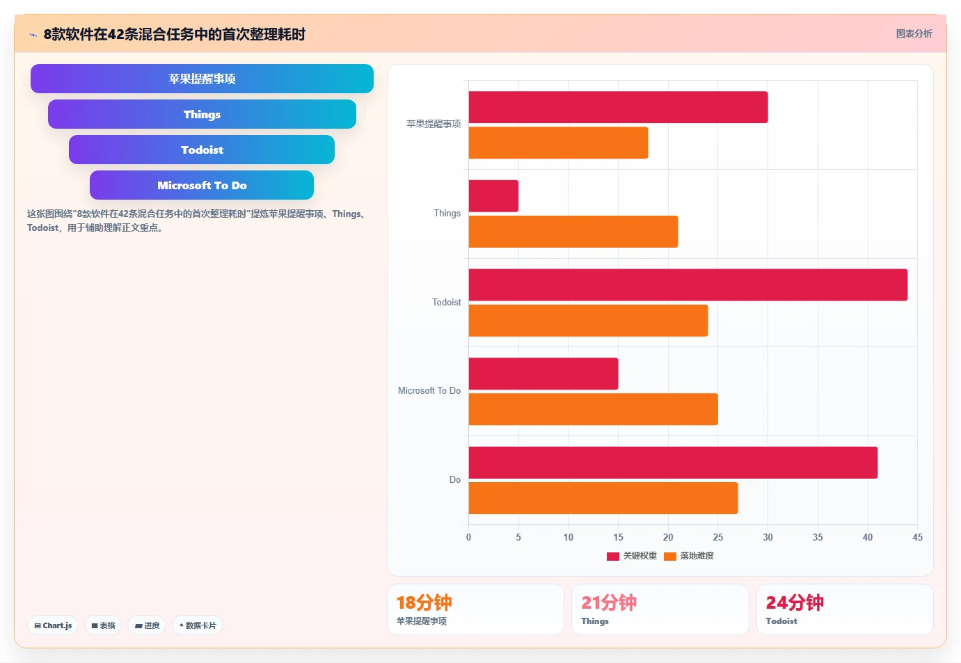
Task: Click the Chart.js tag chip
Action: point(53,625)
